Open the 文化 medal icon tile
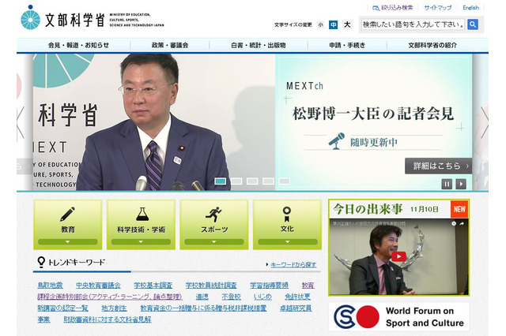Image resolution: width=506 pixels, height=336 pixels. point(286,224)
